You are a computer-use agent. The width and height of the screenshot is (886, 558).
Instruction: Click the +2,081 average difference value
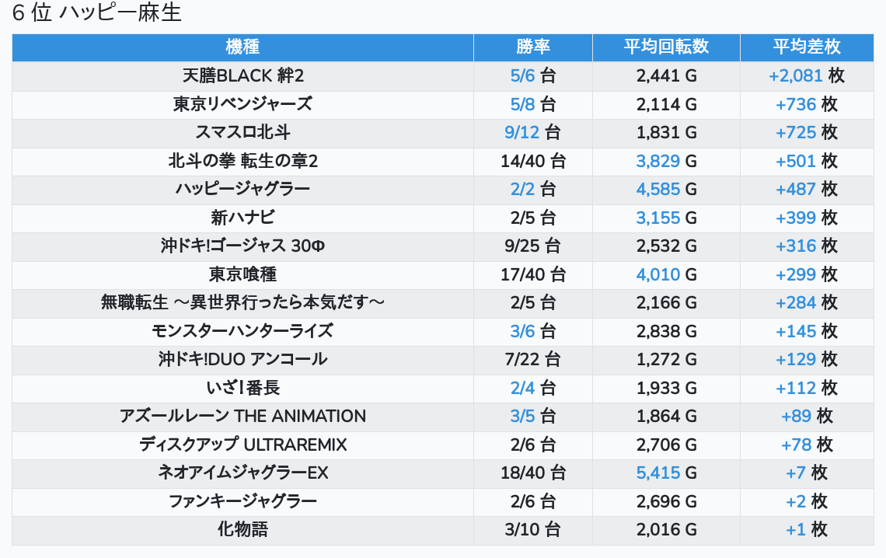pos(795,76)
